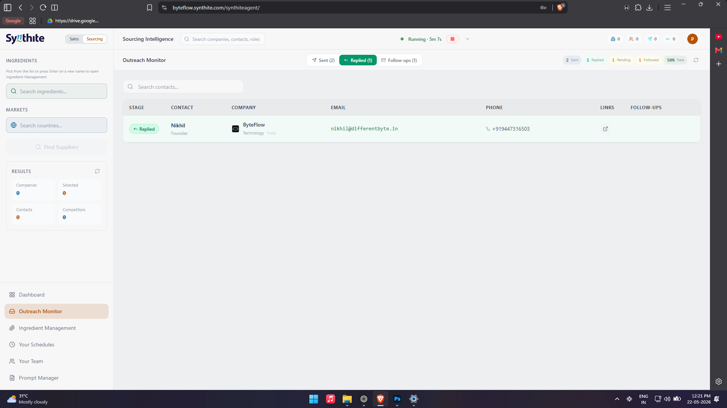Viewport: 727px width, 408px height.
Task: Switch to Sales mode
Action: point(74,39)
